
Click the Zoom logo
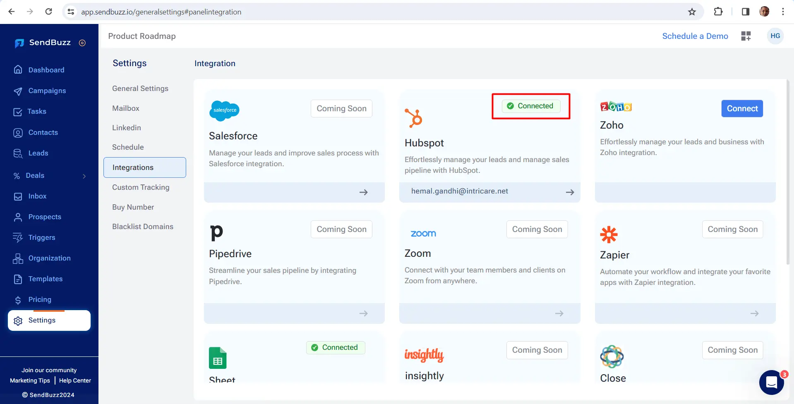coord(423,234)
